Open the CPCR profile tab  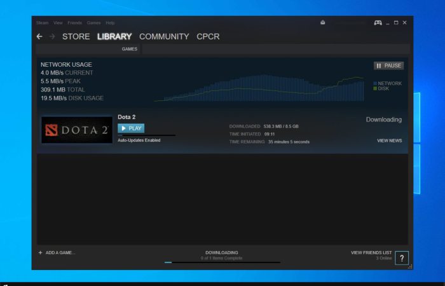tap(208, 37)
